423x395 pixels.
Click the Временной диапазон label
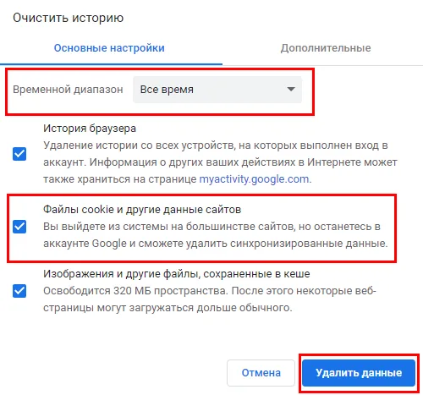click(68, 90)
